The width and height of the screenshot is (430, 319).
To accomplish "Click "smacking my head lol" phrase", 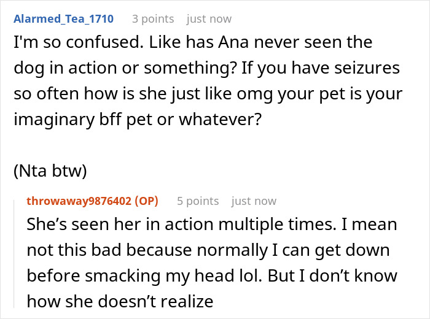I will point(160,274).
